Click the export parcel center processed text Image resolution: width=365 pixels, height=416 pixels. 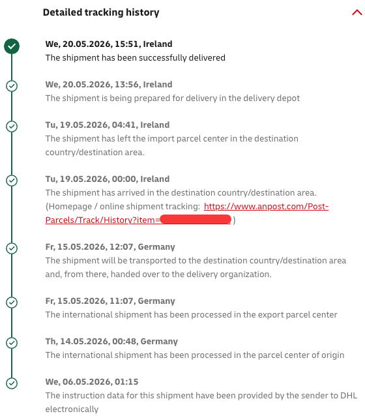[191, 315]
